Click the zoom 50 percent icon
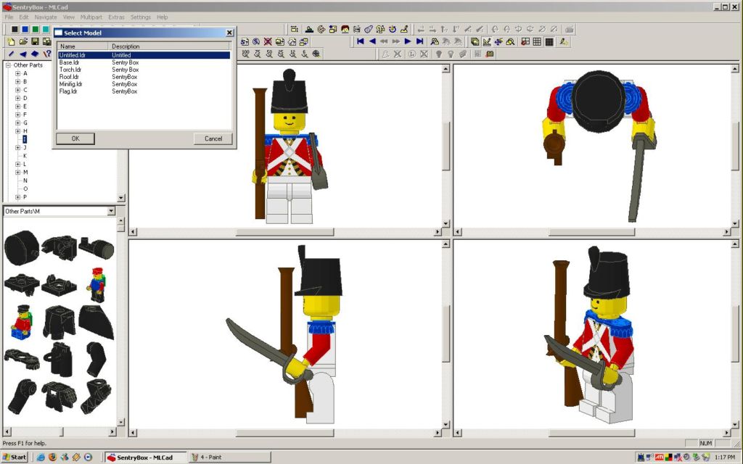The height and width of the screenshot is (464, 743). tap(269, 54)
